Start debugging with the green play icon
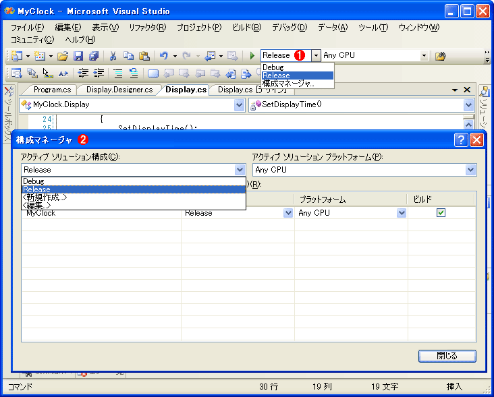This screenshot has height=397, width=494. click(x=252, y=56)
